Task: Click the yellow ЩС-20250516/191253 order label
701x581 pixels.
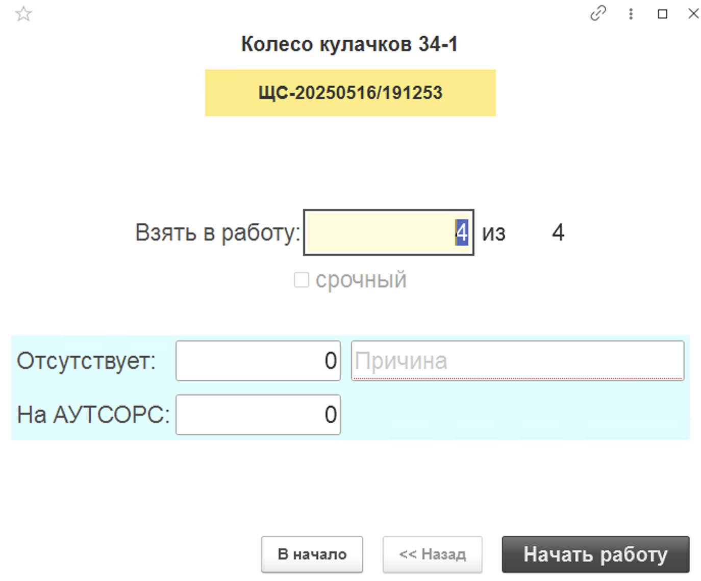Action: [x=350, y=93]
